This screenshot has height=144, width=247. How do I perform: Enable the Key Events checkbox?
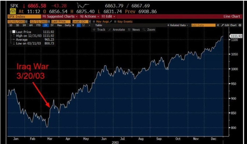point(115,22)
